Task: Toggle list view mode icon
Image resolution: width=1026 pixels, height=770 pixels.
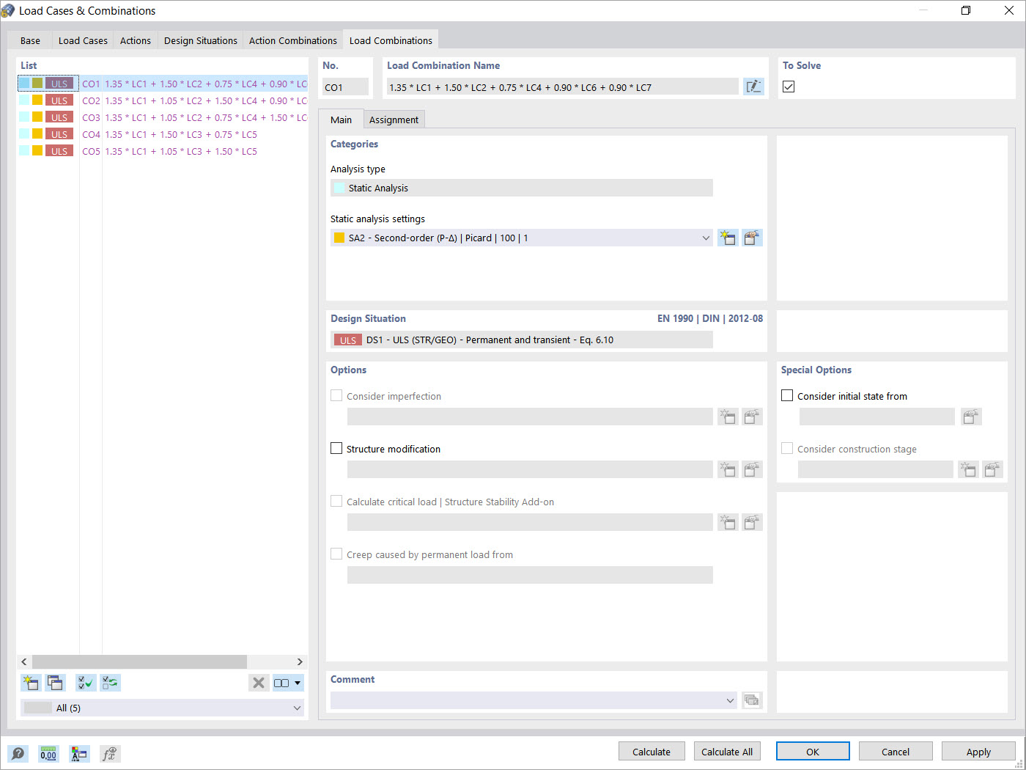Action: (281, 683)
